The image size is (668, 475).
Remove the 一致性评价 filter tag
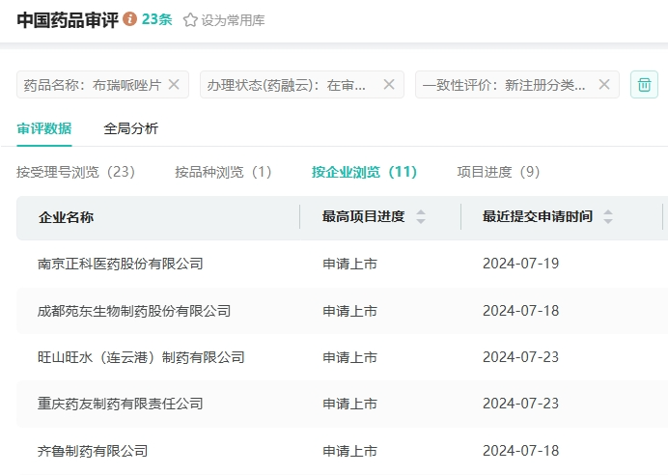(603, 85)
